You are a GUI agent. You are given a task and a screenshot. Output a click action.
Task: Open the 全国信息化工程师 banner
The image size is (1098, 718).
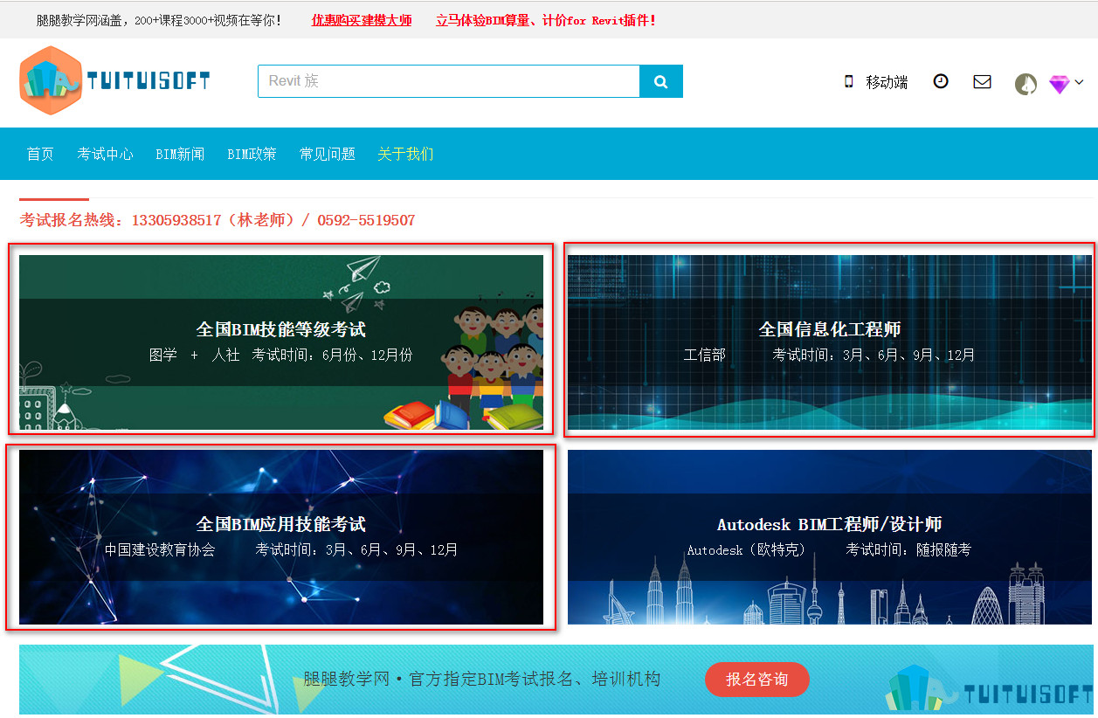(x=830, y=342)
